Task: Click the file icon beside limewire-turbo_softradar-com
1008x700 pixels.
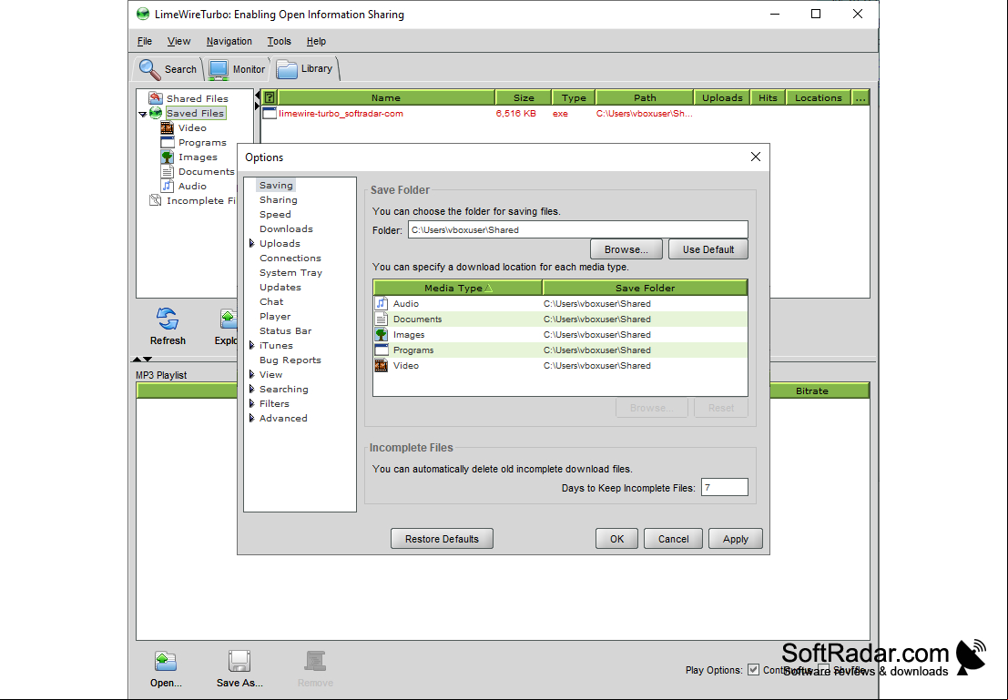Action: point(270,113)
